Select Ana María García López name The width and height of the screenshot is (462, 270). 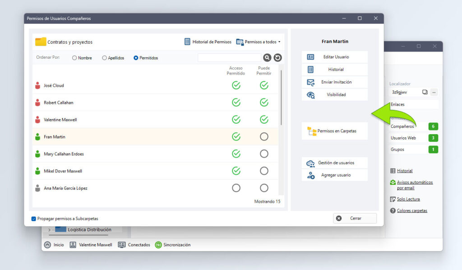[65, 188]
